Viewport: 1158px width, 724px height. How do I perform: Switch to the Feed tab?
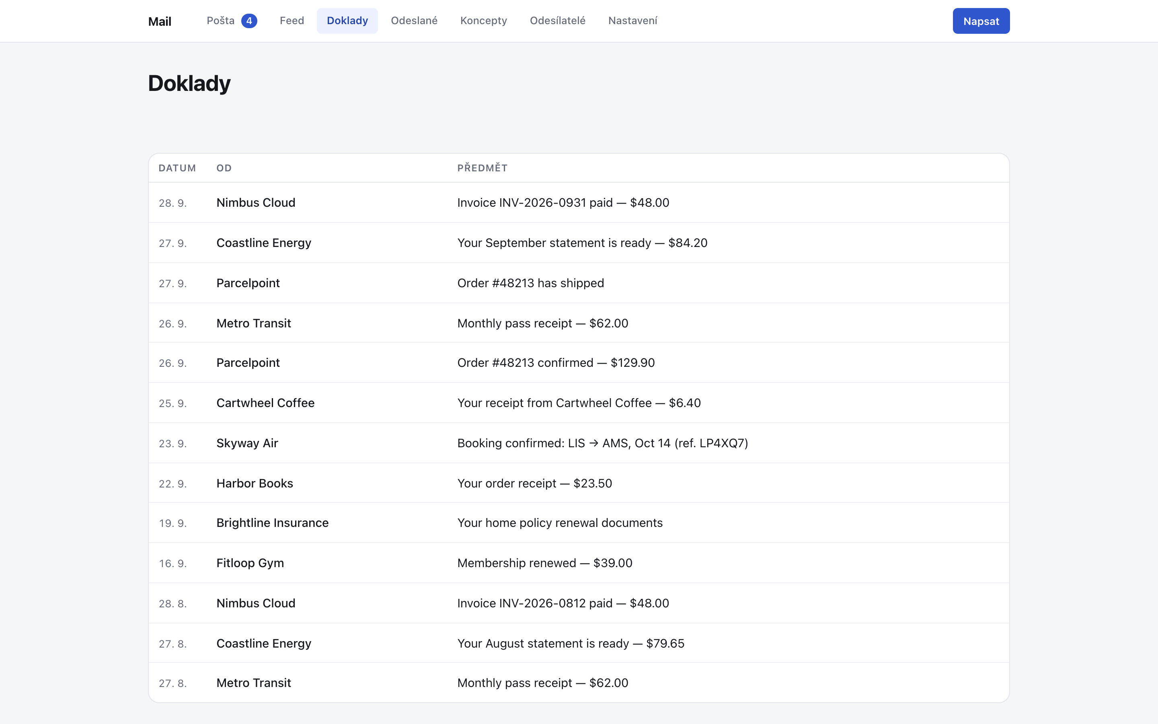(x=292, y=21)
